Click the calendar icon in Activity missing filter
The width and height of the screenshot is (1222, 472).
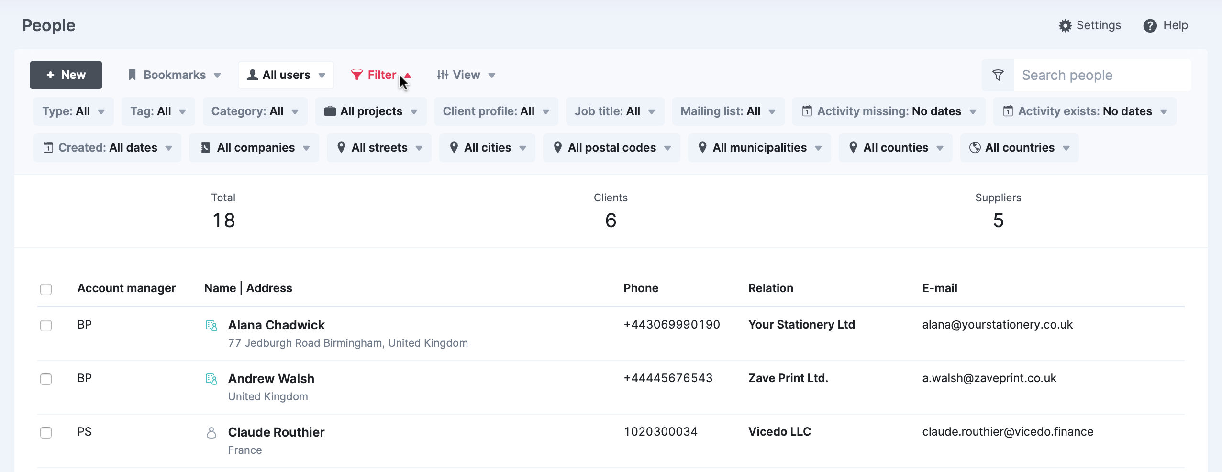click(x=807, y=111)
